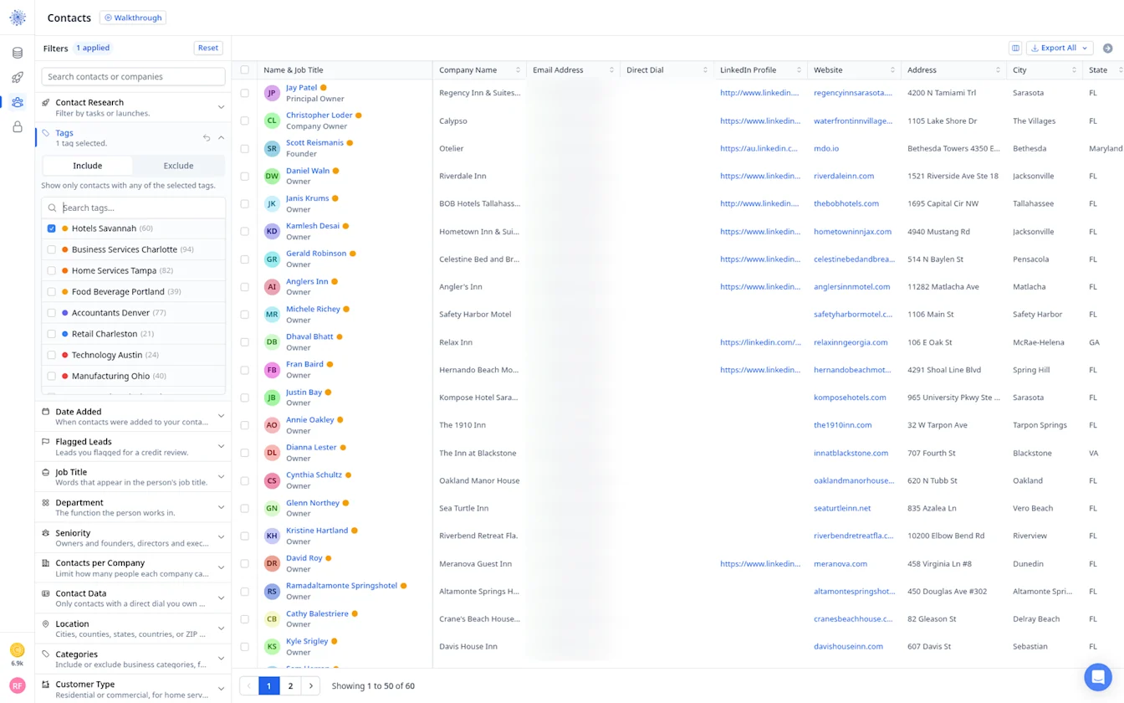The height and width of the screenshot is (703, 1124).
Task: Expand the Department filter
Action: click(133, 507)
